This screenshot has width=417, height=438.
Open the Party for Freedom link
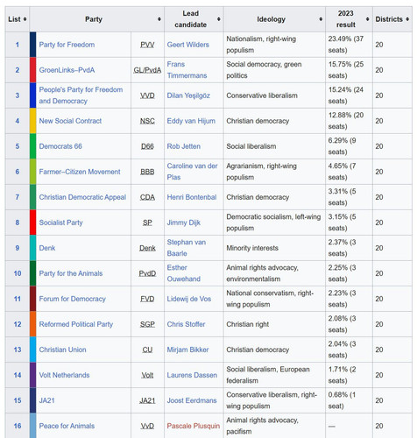click(x=67, y=45)
